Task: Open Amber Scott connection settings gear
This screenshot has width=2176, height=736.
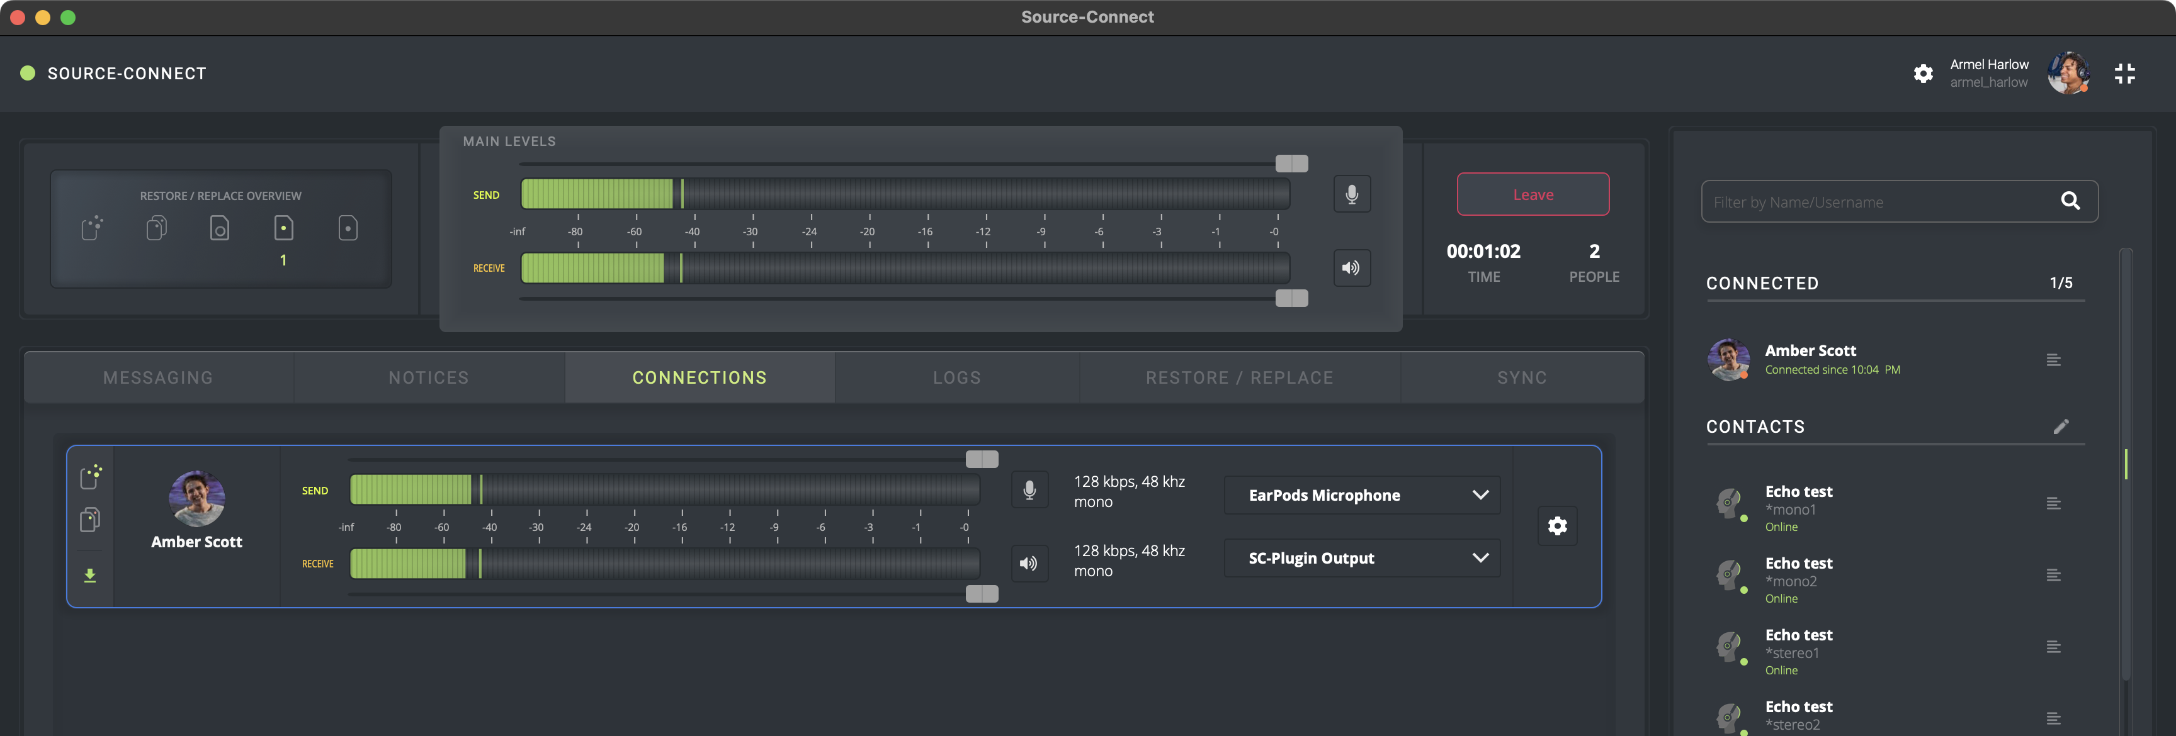Action: [x=1557, y=526]
